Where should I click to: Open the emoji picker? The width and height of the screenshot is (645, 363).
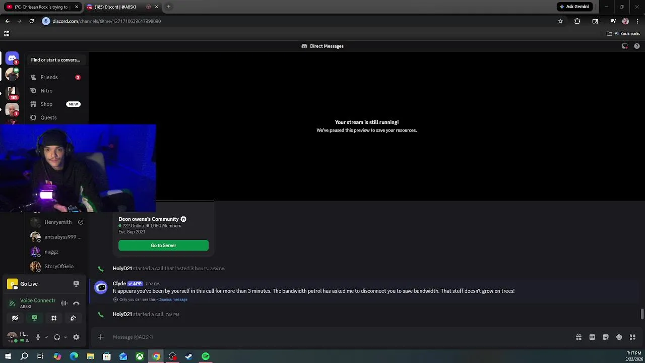619,337
